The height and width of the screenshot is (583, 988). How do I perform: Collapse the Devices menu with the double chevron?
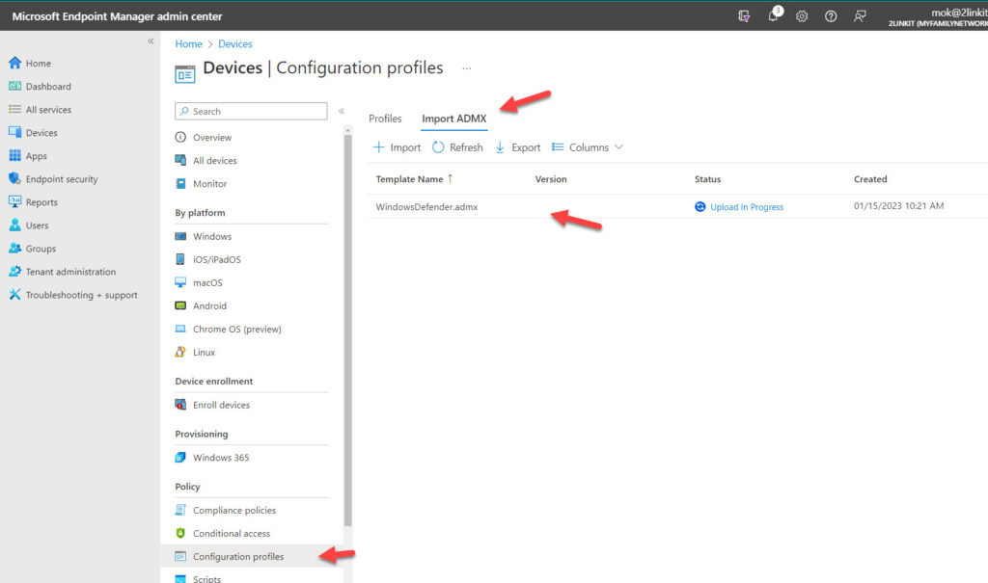(342, 111)
